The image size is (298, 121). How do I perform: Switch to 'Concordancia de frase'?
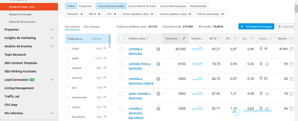[x=142, y=6]
